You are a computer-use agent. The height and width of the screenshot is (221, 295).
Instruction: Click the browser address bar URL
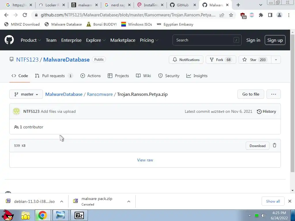point(128,15)
